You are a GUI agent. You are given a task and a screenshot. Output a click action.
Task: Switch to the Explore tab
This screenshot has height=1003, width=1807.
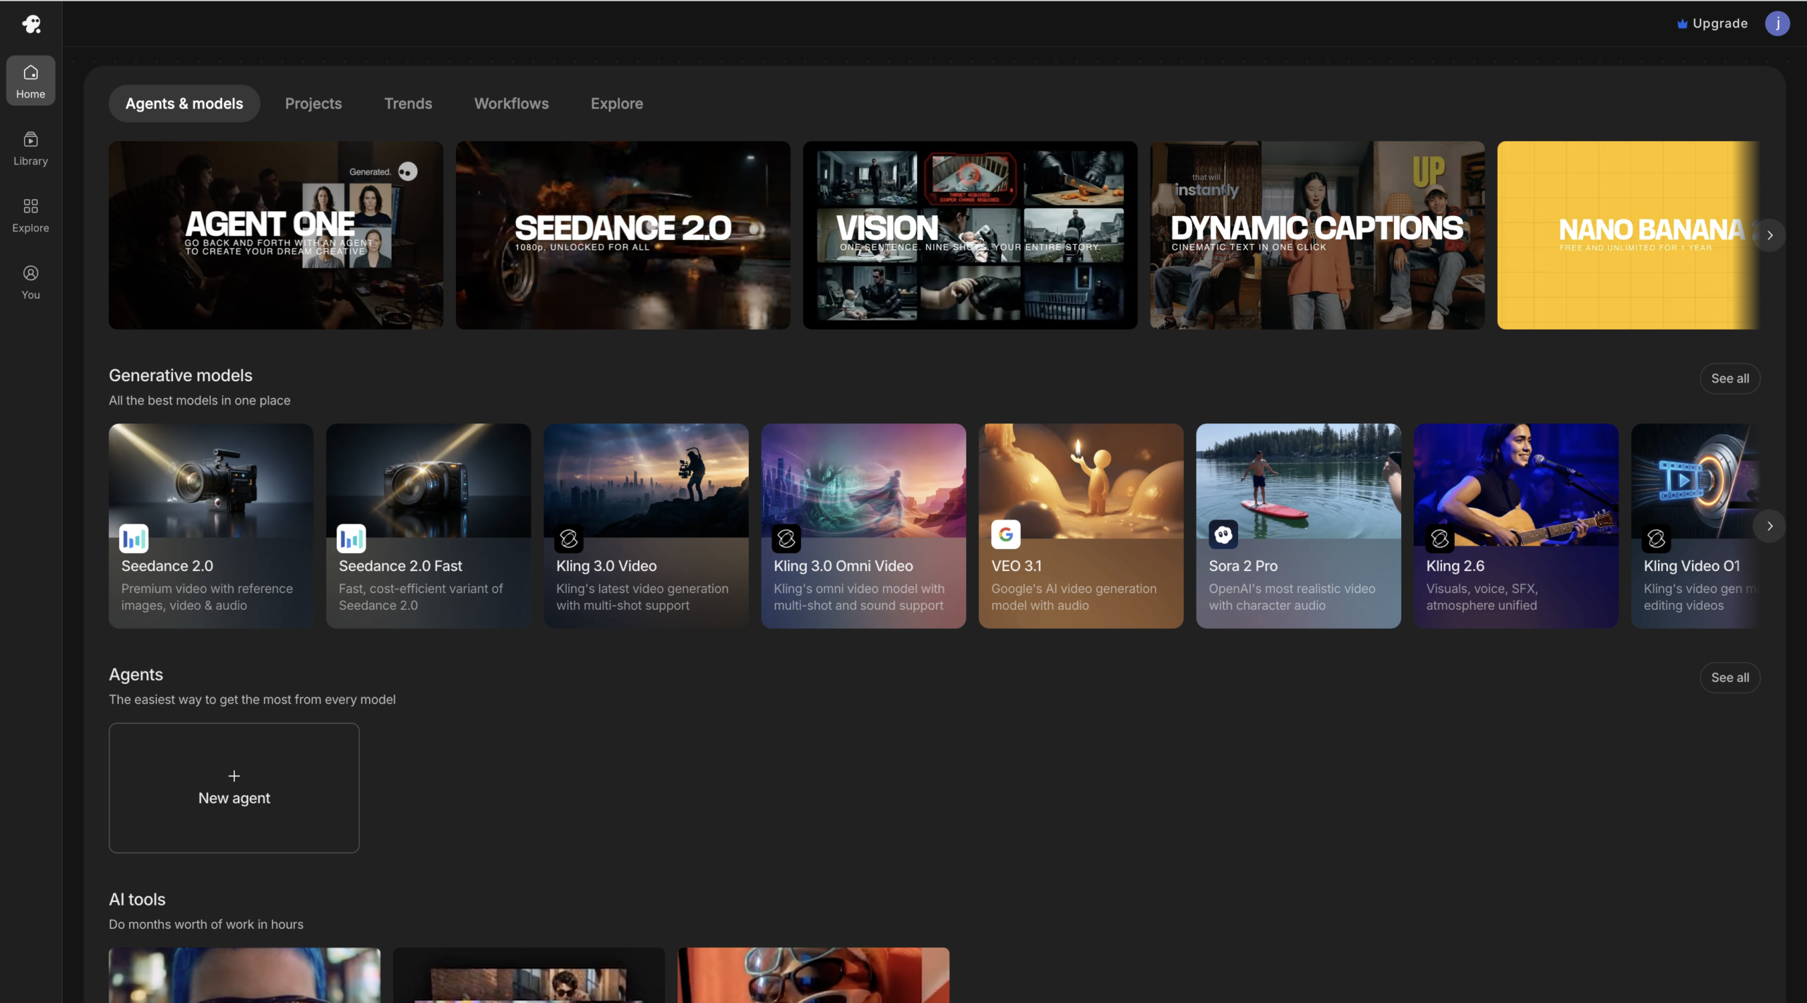coord(617,104)
